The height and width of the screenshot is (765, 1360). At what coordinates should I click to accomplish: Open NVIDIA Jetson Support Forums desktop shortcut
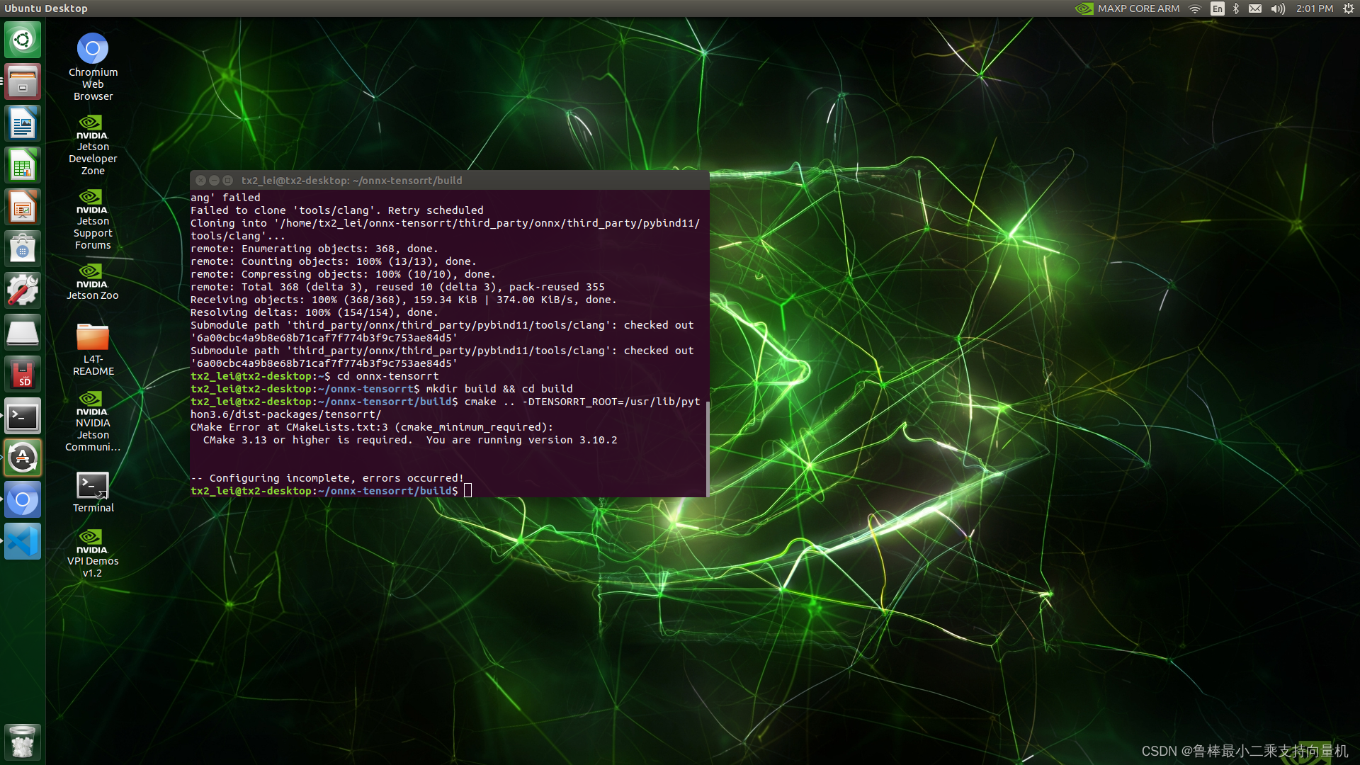tap(93, 220)
